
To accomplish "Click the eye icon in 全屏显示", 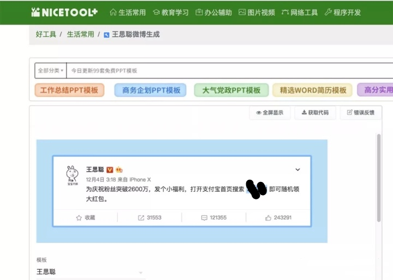I will pyautogui.click(x=259, y=113).
